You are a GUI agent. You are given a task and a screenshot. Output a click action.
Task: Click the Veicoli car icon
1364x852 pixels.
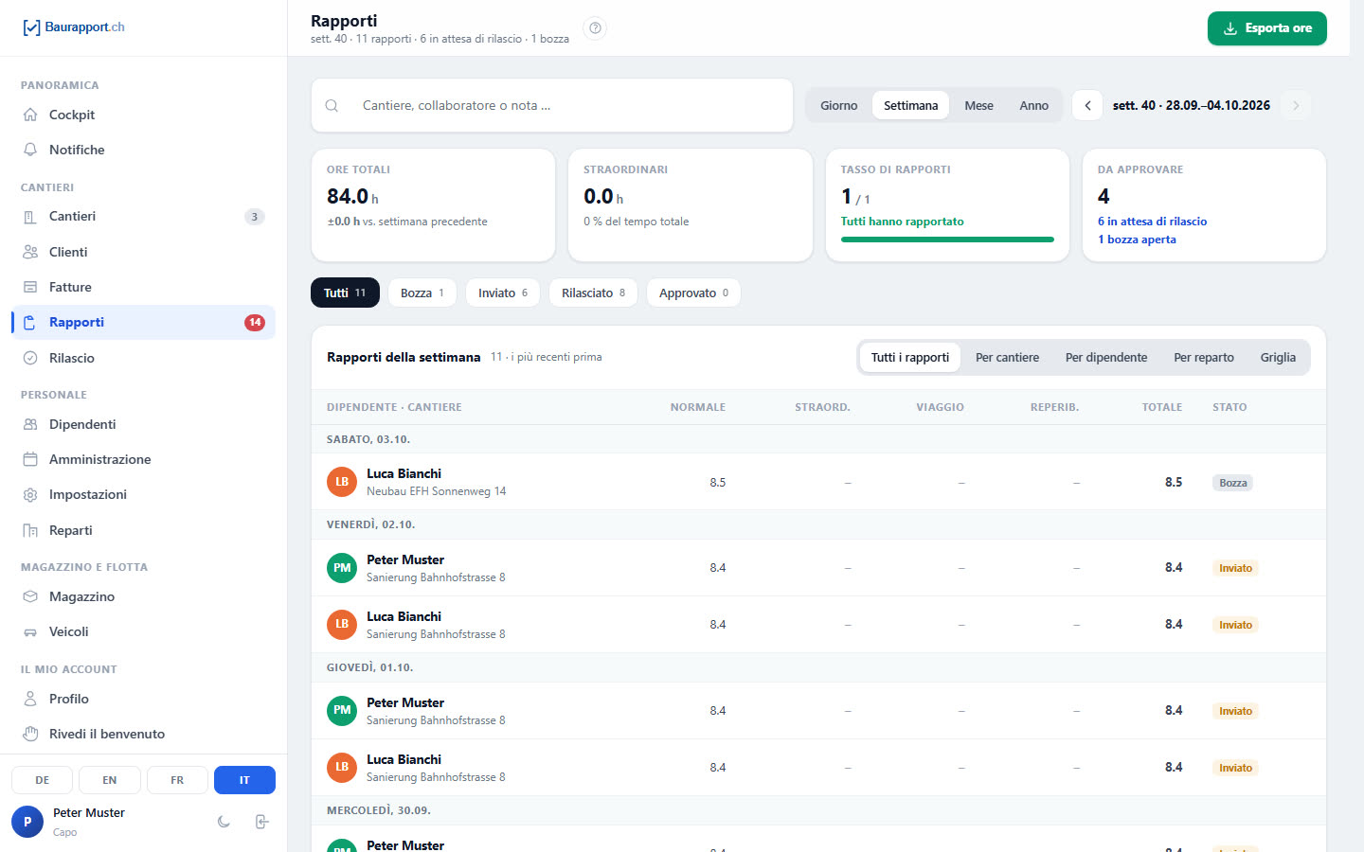pos(30,631)
